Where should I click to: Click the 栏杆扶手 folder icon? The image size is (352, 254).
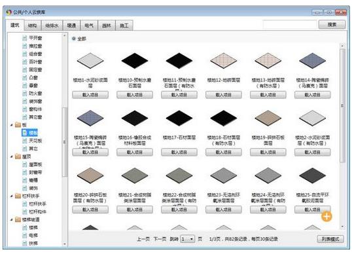click(x=18, y=196)
